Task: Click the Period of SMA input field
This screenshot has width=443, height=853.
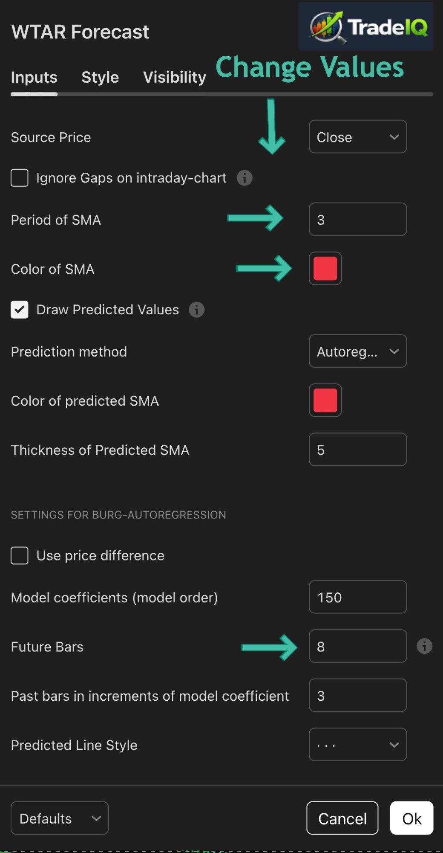Action: (357, 220)
